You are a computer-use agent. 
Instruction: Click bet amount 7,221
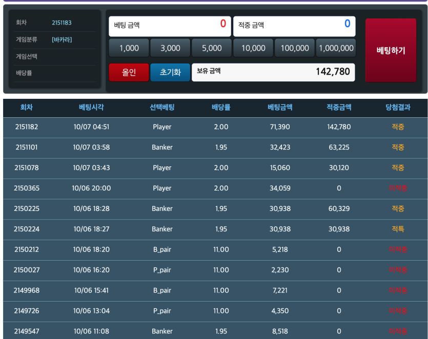pyautogui.click(x=280, y=290)
